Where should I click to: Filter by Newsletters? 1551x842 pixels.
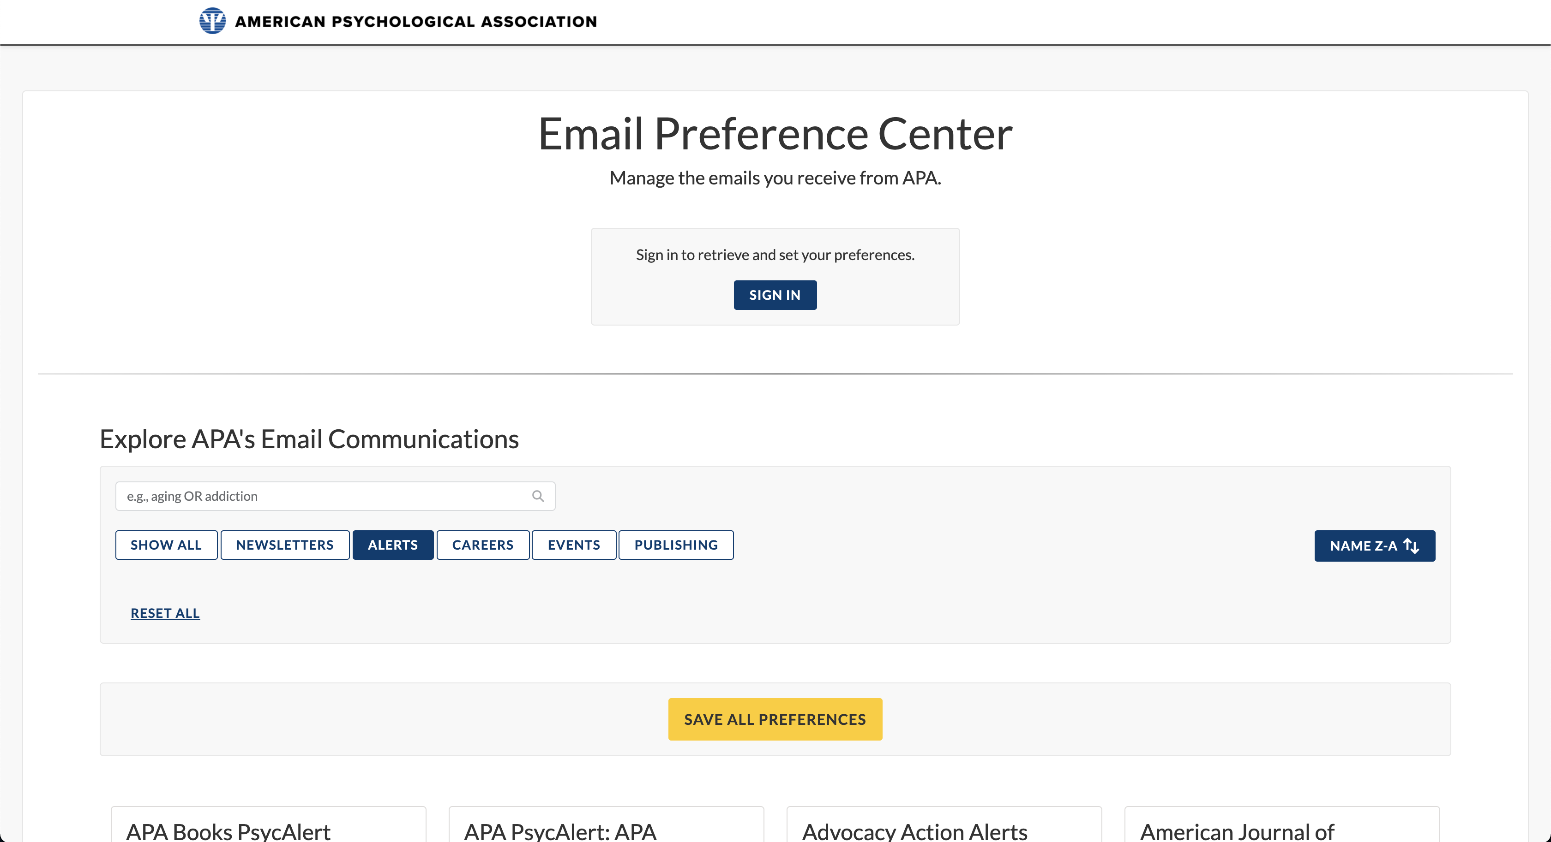[285, 545]
